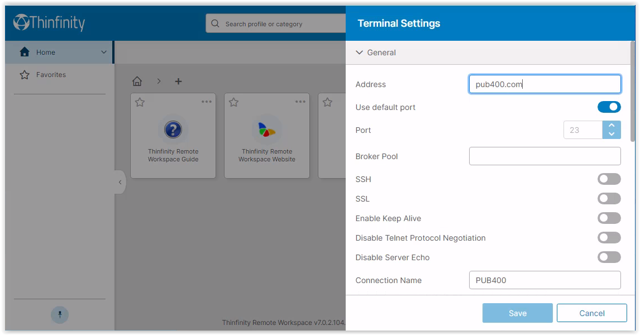Select Home in the sidebar
Screen dimensions: 640x335
click(x=59, y=52)
